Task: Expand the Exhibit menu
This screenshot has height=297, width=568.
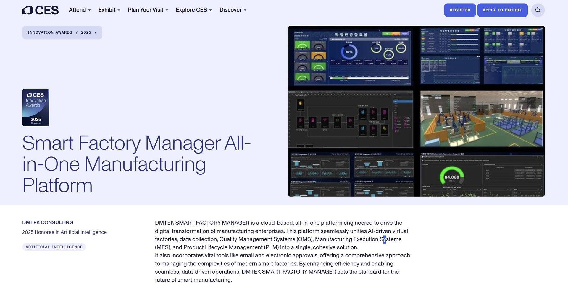Action: point(109,10)
